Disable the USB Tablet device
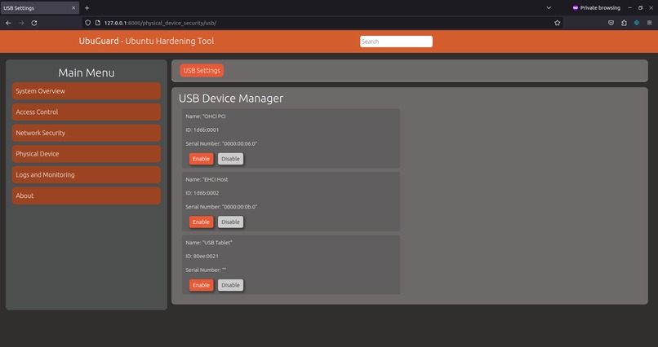The width and height of the screenshot is (658, 347). (x=230, y=285)
